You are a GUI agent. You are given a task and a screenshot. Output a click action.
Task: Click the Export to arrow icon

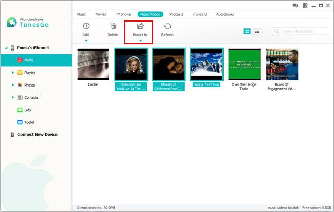(x=140, y=26)
